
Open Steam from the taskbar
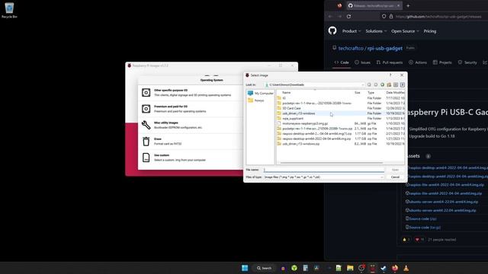[x=384, y=268]
